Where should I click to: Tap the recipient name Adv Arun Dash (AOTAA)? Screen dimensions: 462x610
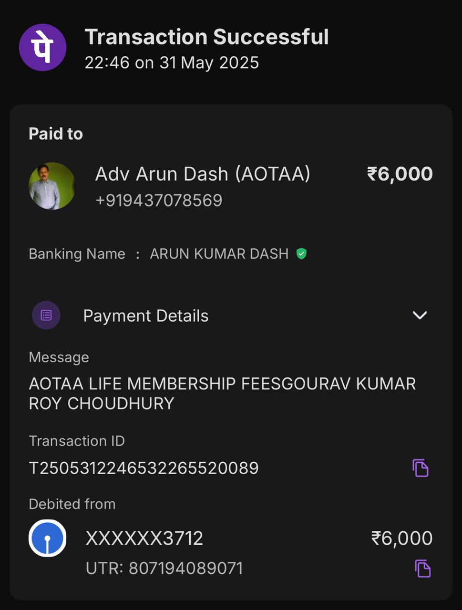click(203, 174)
